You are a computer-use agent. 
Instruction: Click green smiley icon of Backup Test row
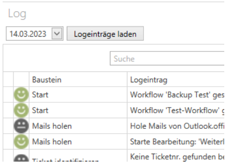[21, 94]
